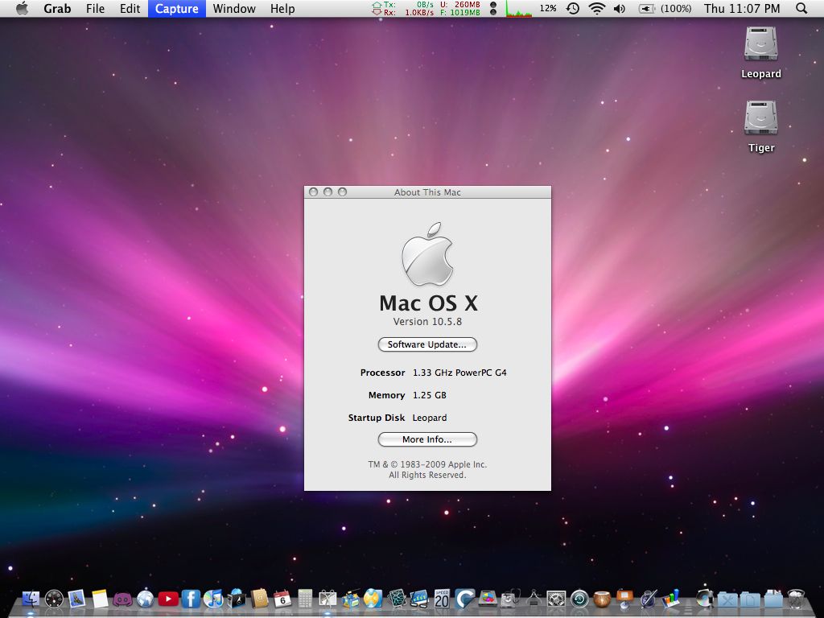This screenshot has height=618, width=824.
Task: Open the Applications folder stack in Dock
Action: pyautogui.click(x=727, y=599)
